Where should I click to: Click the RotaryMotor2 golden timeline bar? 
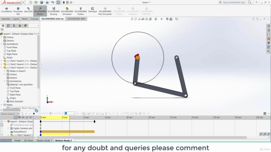[x=68, y=132]
